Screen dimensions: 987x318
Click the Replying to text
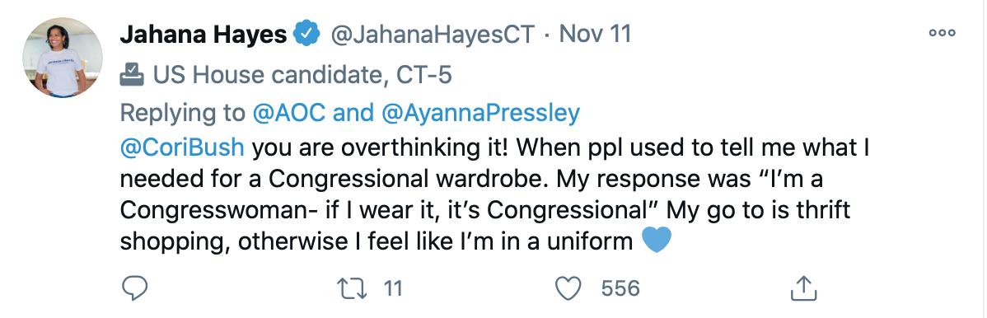pyautogui.click(x=183, y=114)
